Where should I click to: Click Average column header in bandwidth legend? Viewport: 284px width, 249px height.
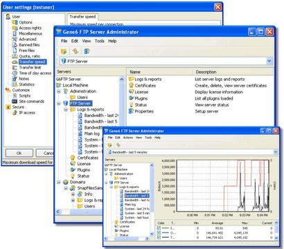218,223
